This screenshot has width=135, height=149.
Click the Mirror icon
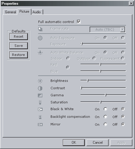coord(40,125)
